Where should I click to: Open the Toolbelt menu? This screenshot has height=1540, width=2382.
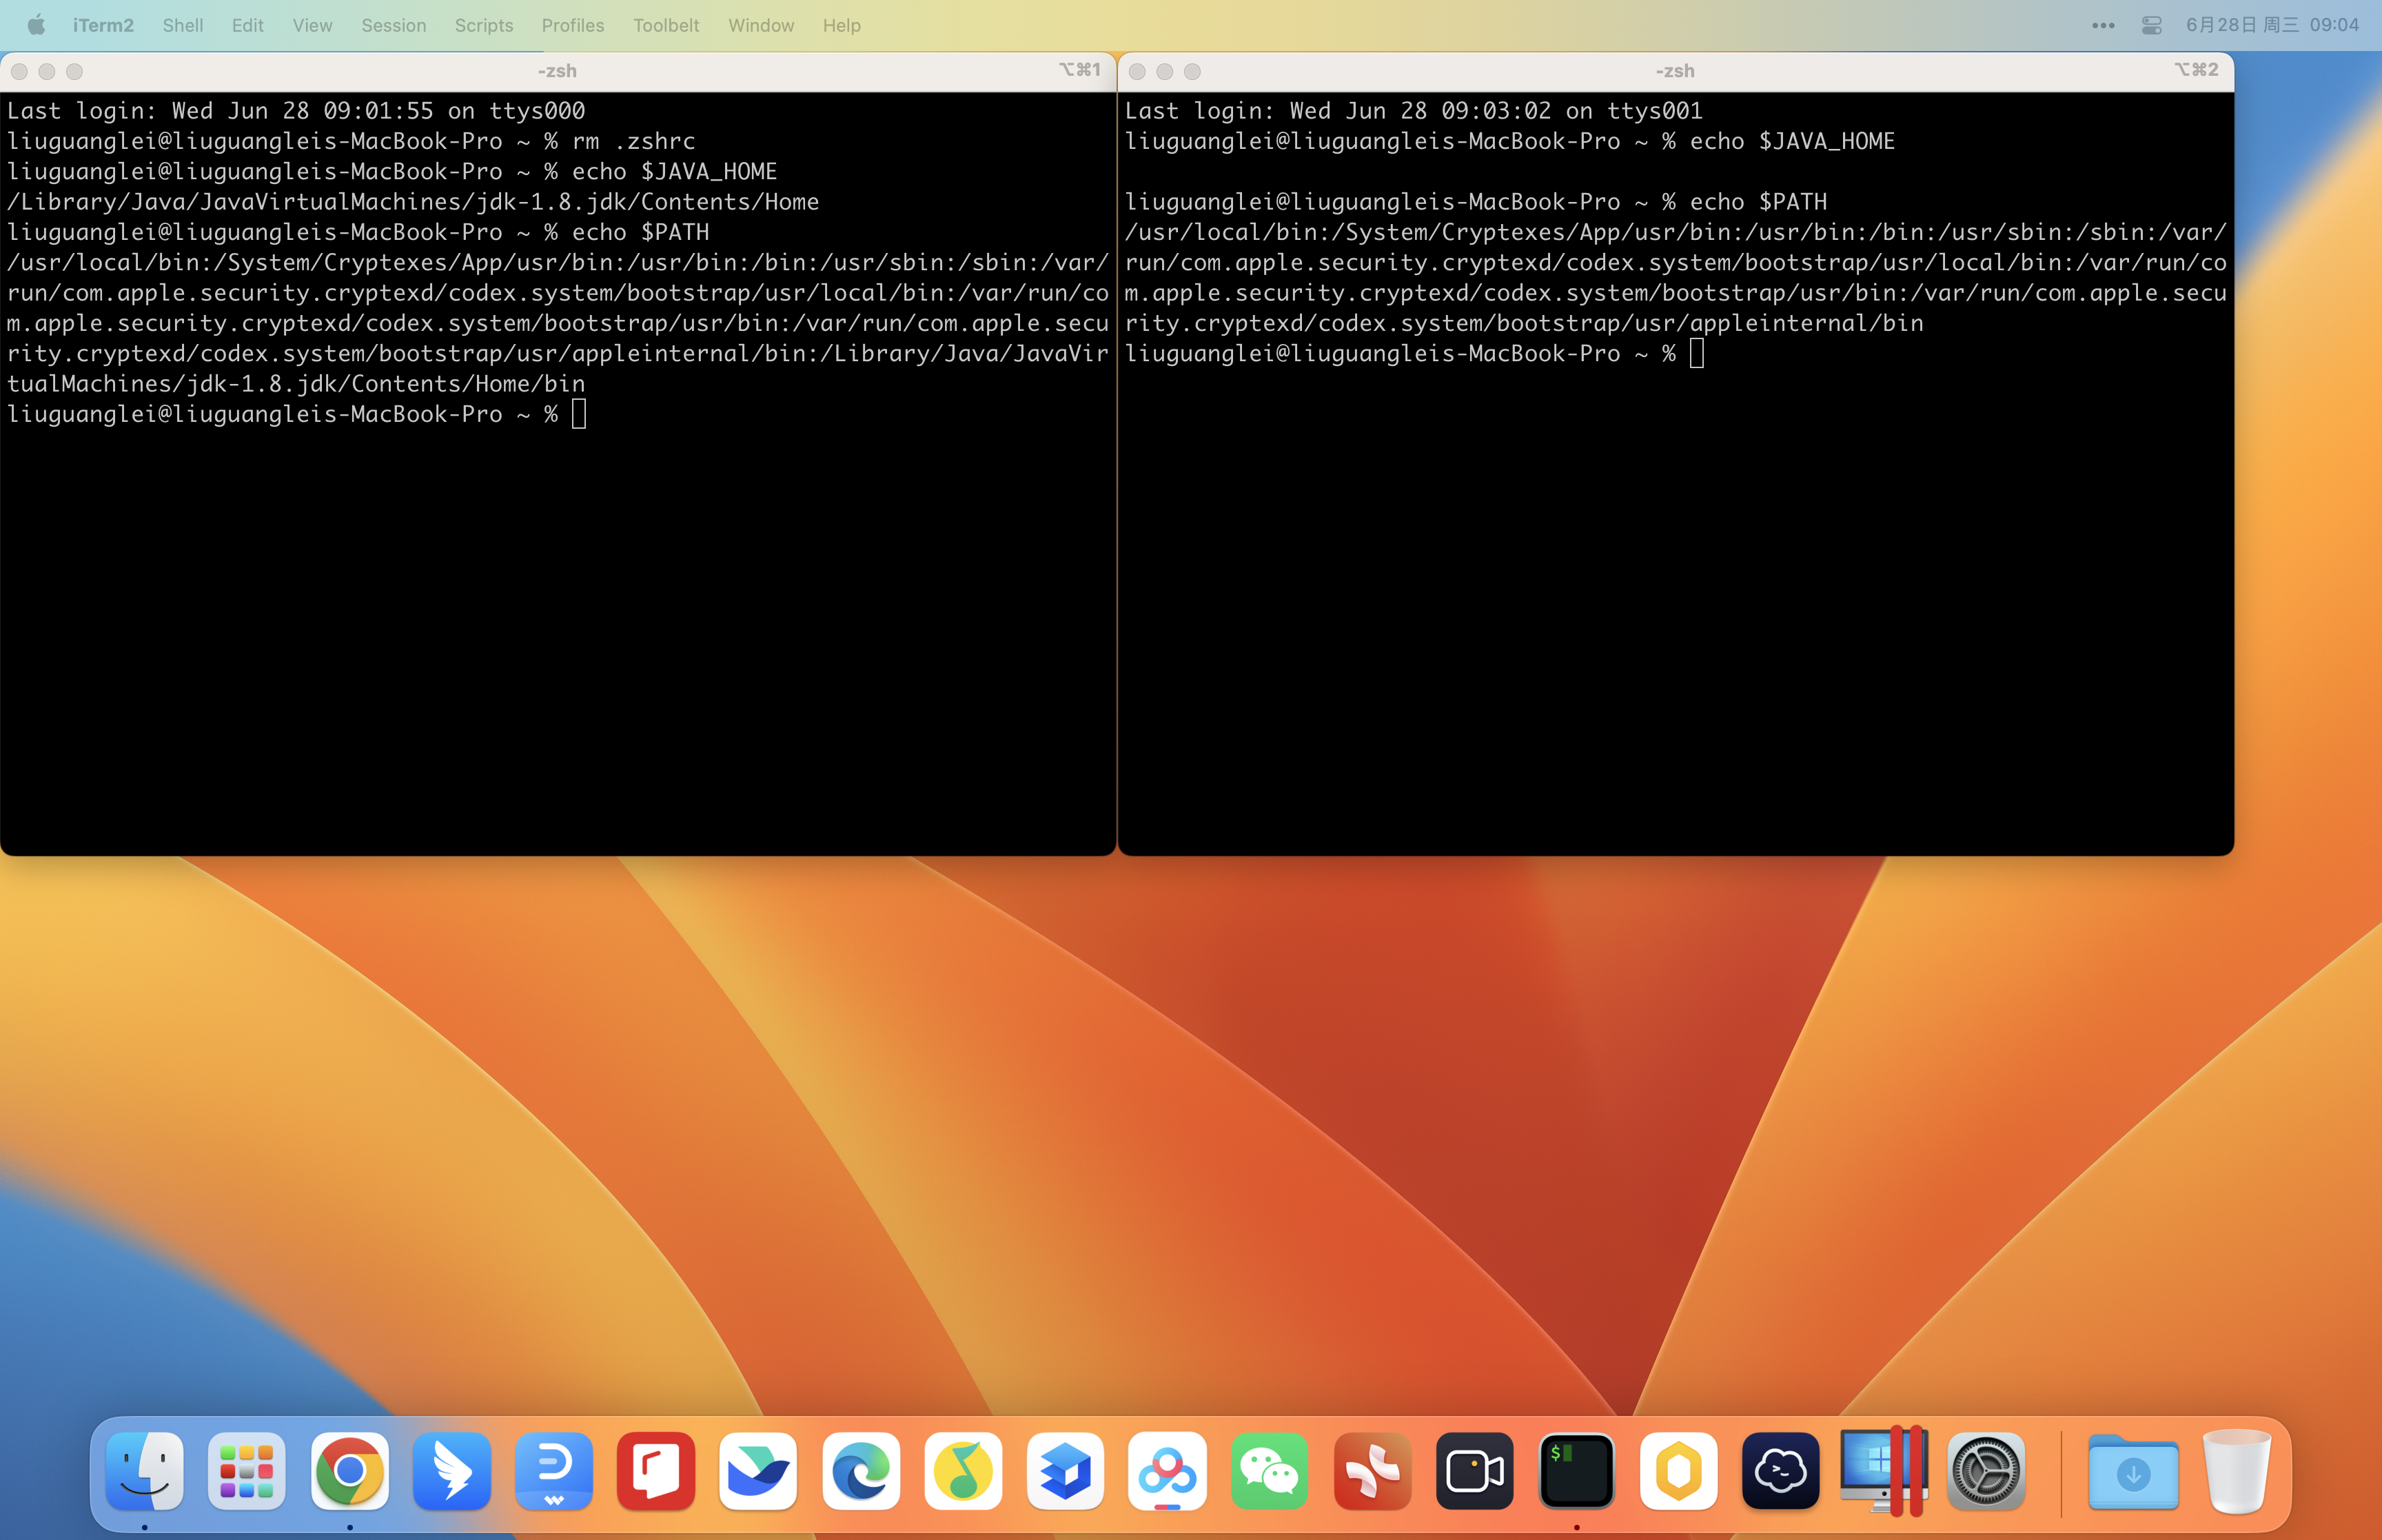666,25
